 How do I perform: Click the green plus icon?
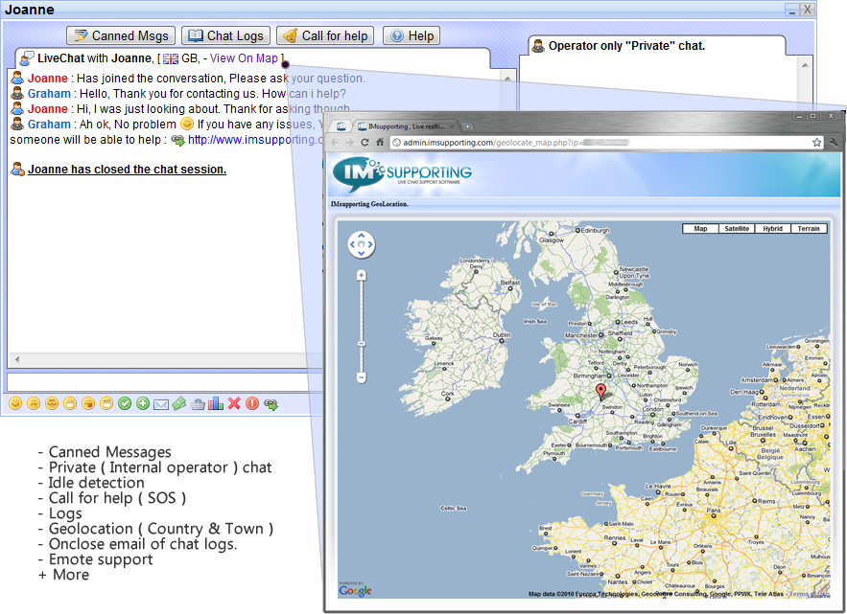point(143,403)
